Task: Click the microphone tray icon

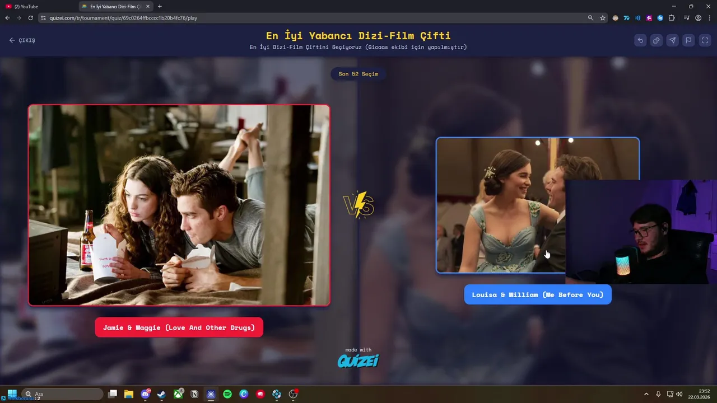Action: pos(658,394)
